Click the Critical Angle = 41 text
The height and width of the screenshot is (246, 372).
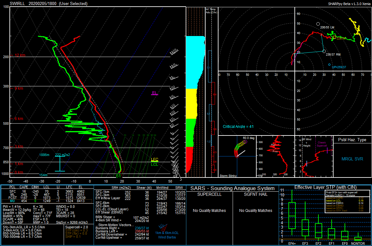point(238,126)
